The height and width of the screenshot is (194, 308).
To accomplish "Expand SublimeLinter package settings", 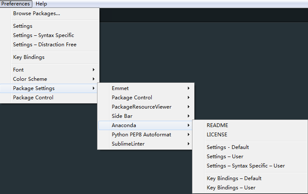I will click(x=145, y=144).
